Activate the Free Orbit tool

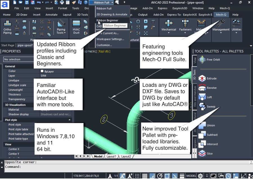(x=202, y=60)
